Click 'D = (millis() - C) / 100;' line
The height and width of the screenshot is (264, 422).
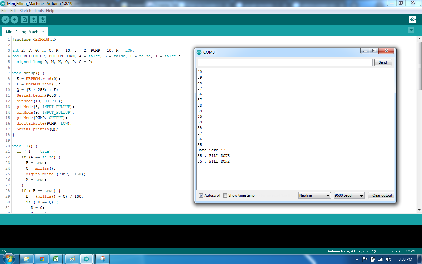[x=55, y=196]
